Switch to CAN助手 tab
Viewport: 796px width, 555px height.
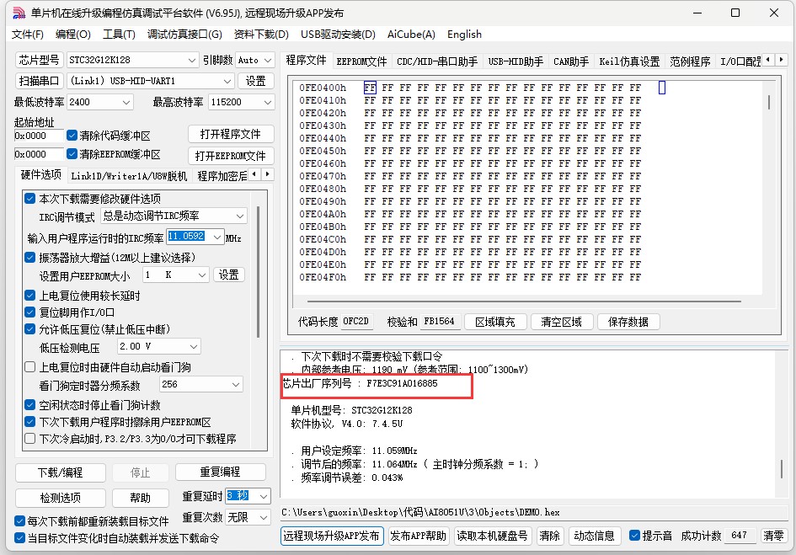point(571,61)
